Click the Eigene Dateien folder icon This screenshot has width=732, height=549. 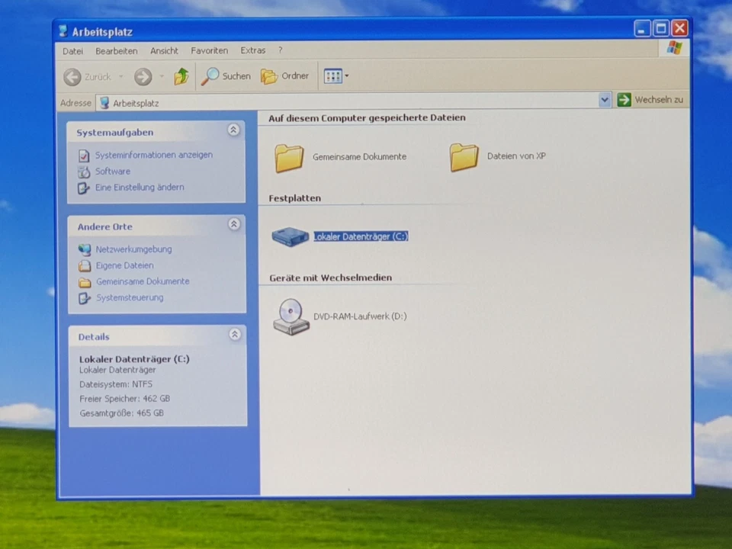tap(85, 266)
